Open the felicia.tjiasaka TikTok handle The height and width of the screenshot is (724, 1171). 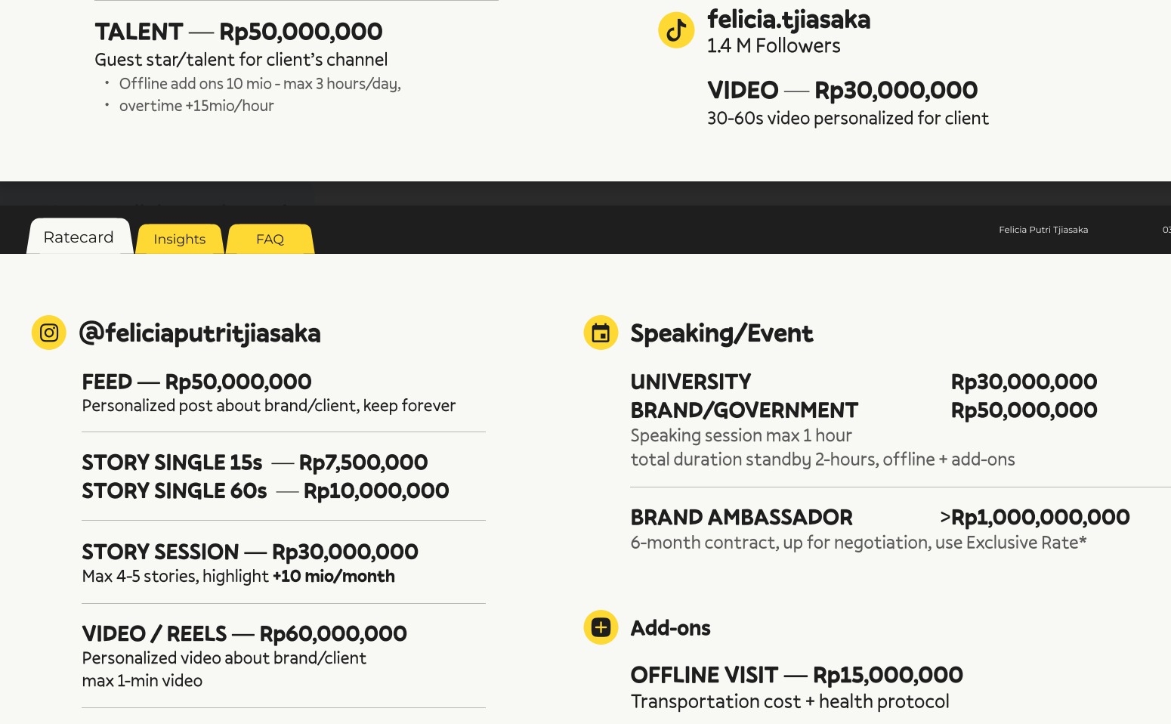point(788,20)
